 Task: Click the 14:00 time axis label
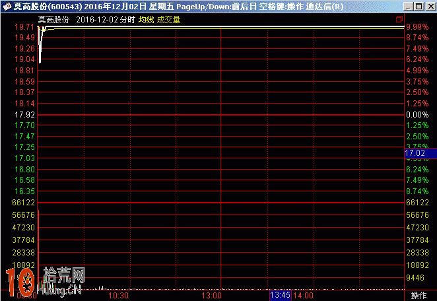[x=303, y=295]
